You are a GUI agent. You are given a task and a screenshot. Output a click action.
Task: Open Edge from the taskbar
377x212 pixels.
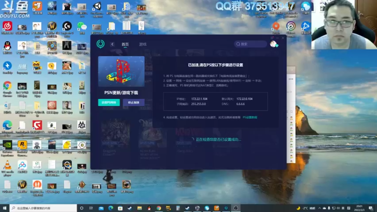tap(111, 208)
